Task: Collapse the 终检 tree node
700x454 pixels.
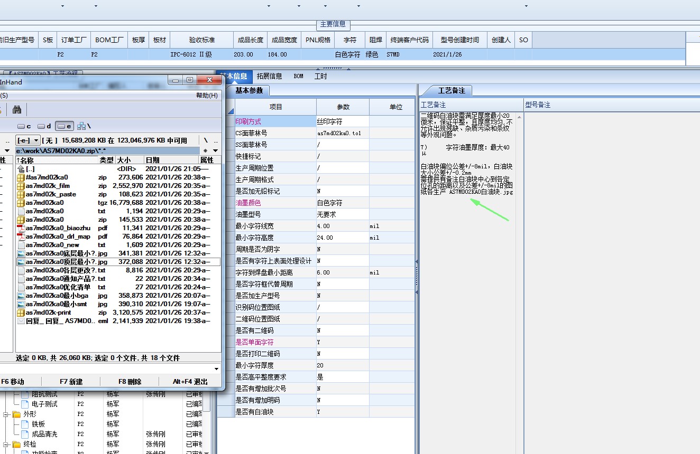Action: (6, 444)
